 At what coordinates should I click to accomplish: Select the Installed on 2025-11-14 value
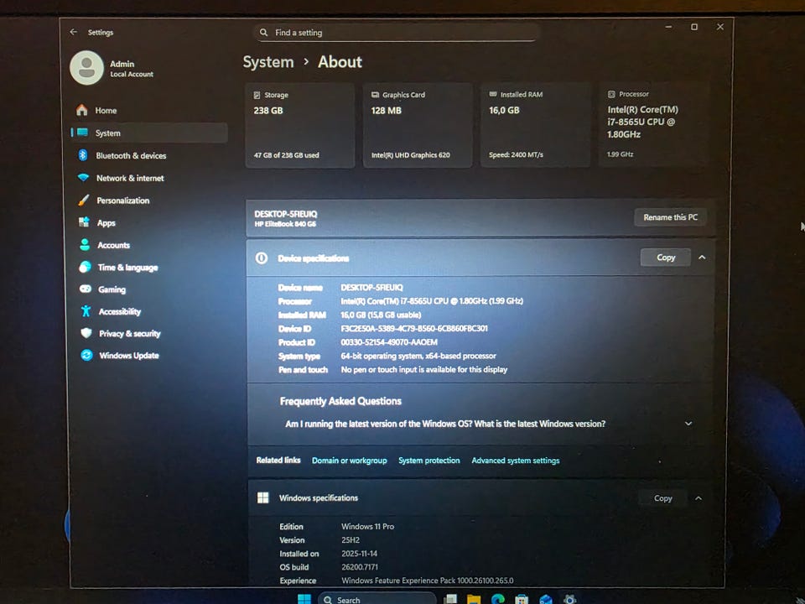point(359,554)
